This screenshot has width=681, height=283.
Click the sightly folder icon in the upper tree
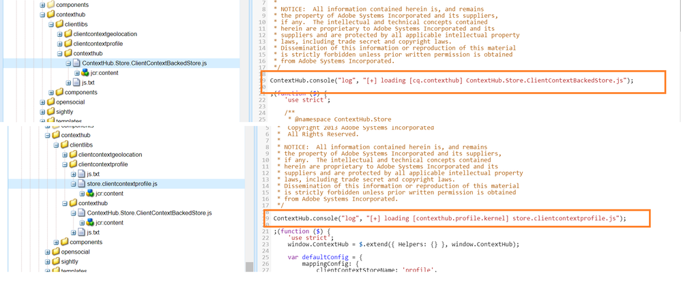50,112
